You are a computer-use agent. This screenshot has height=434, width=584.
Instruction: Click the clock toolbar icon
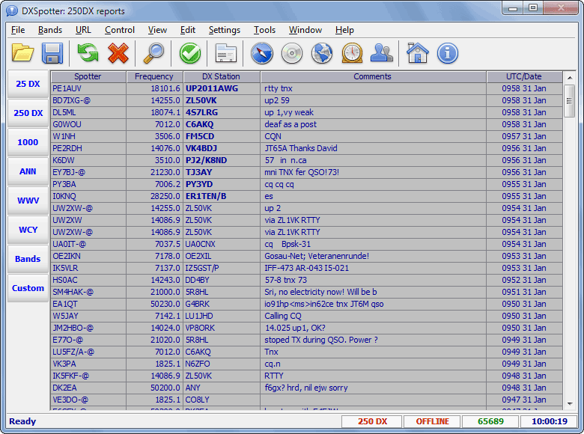point(352,53)
